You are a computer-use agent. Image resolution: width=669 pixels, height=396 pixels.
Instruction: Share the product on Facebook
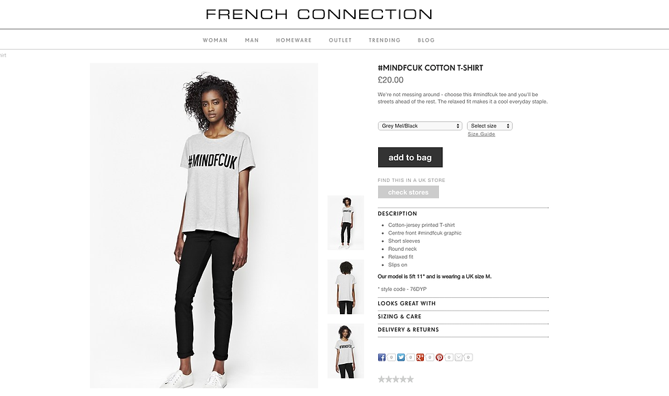click(x=382, y=357)
